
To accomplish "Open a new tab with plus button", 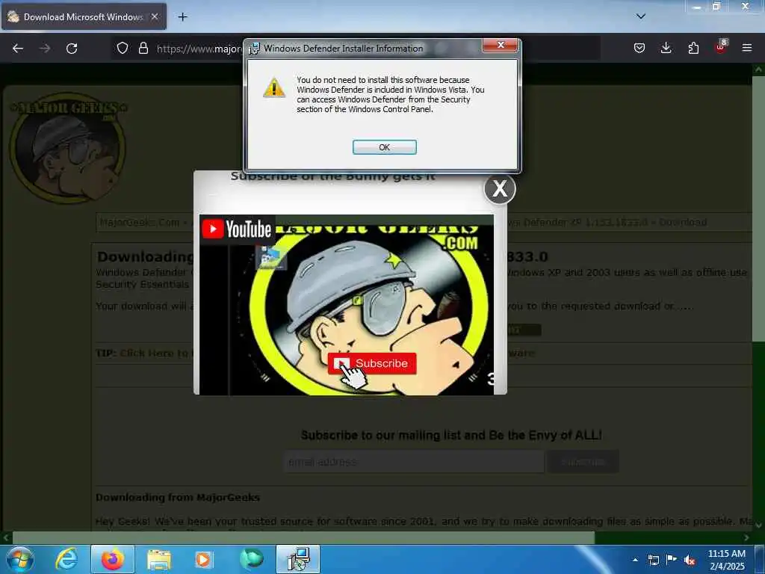I will tap(182, 17).
